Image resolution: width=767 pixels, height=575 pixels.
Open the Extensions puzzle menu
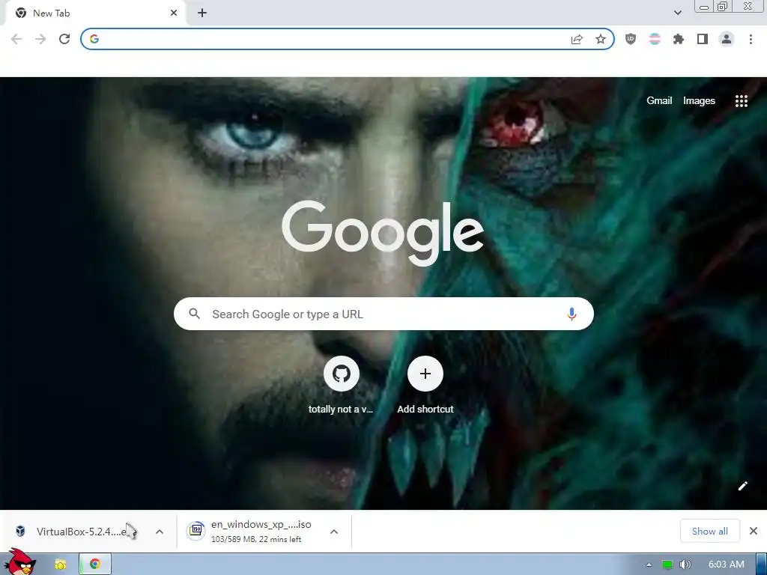pos(679,39)
